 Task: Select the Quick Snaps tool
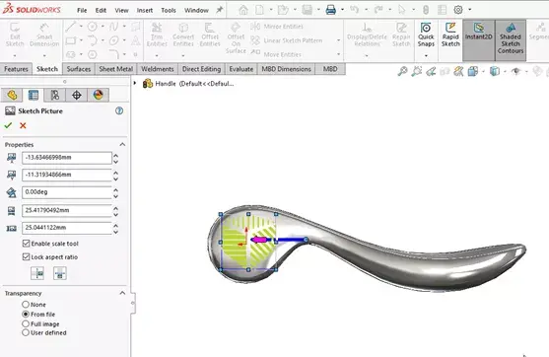click(x=426, y=36)
